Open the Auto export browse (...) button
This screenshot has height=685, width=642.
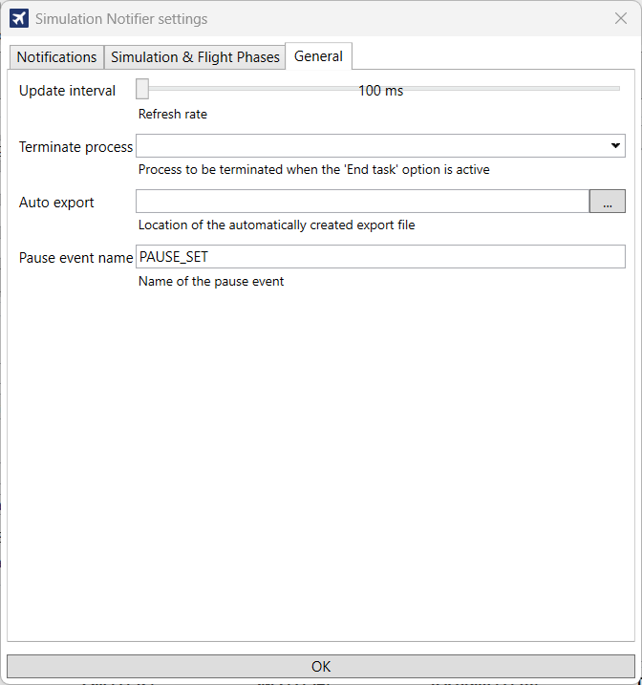tap(607, 202)
